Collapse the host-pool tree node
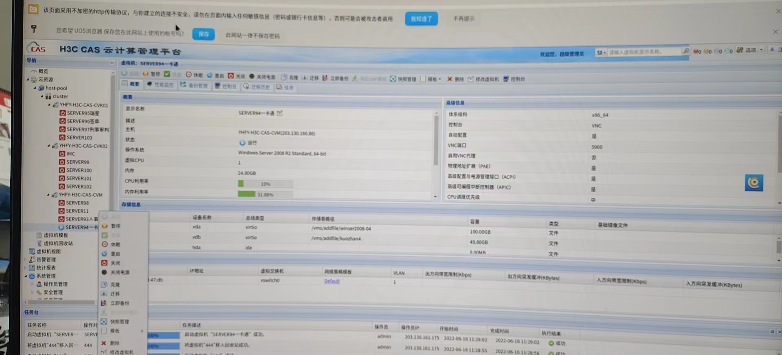This screenshot has height=355, width=782. tap(35, 88)
